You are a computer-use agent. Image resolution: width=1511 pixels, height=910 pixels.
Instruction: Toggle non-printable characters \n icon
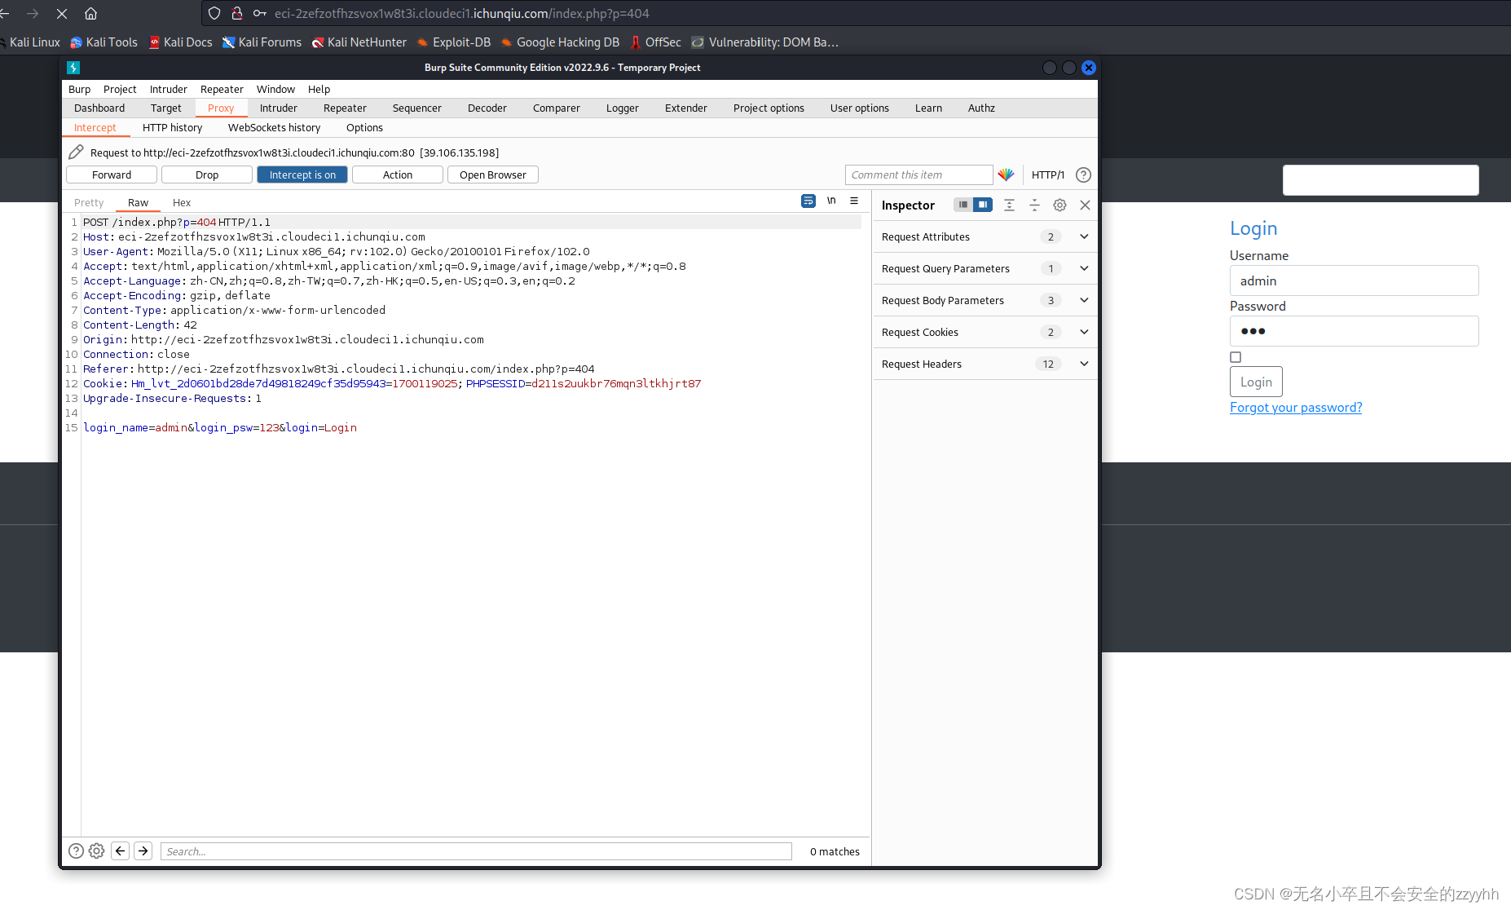[x=831, y=201]
